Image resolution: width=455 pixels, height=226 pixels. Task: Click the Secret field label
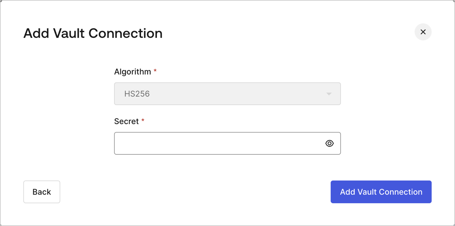[x=126, y=121]
